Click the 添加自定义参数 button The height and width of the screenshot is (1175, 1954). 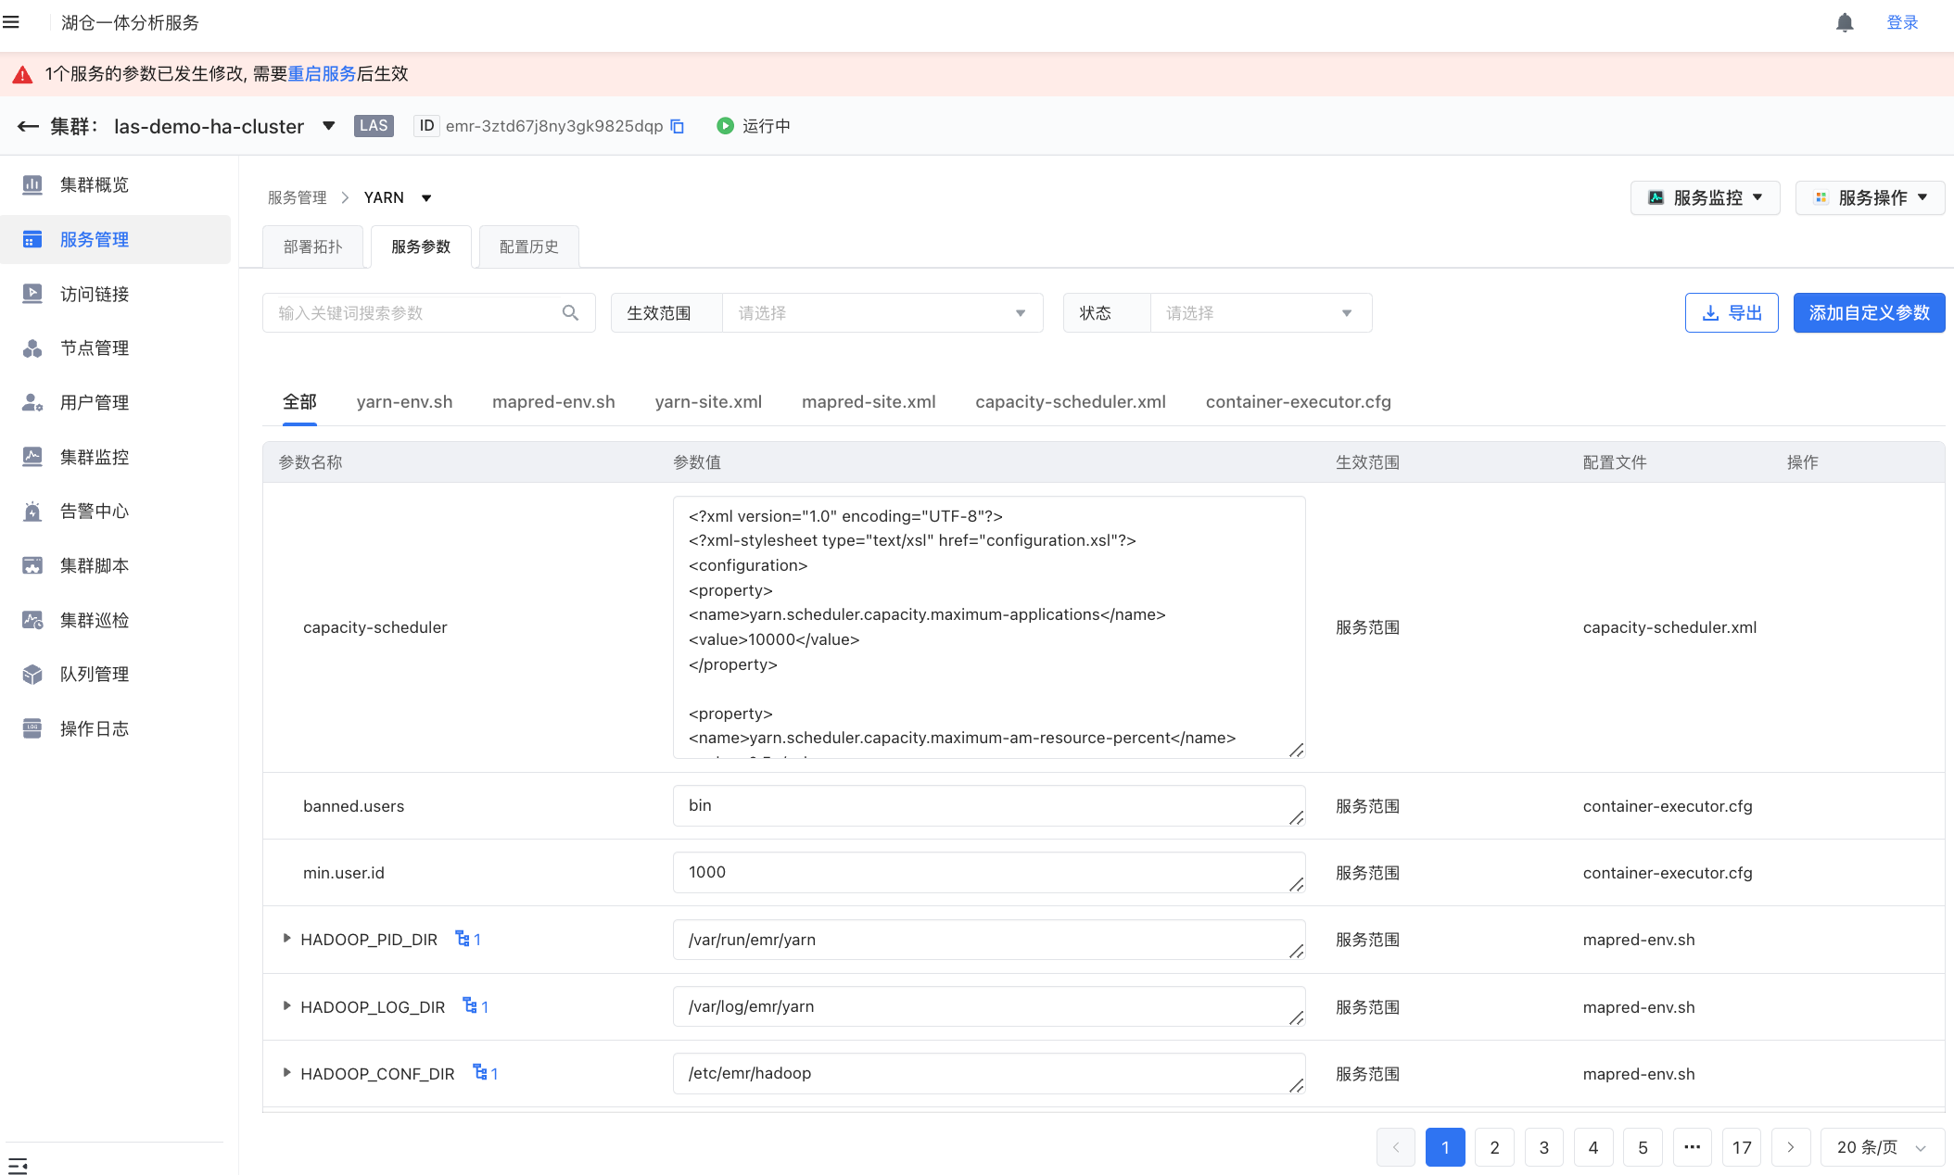1869,313
